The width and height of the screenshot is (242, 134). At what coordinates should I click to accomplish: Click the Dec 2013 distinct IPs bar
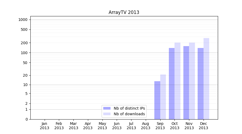pos(201,84)
